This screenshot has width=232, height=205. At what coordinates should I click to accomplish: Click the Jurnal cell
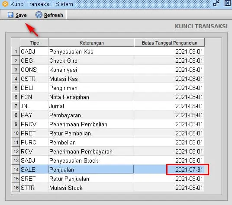click(91, 106)
